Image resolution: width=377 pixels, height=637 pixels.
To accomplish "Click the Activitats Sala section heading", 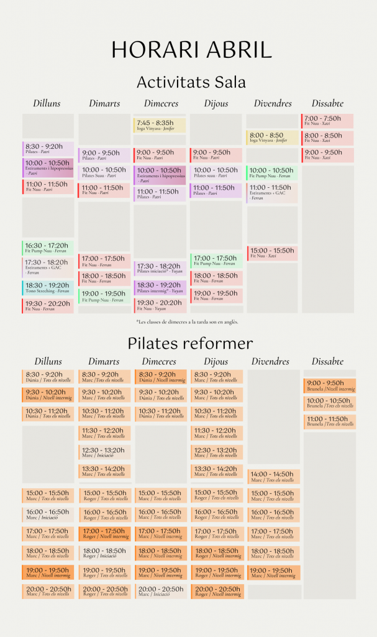I will click(191, 81).
